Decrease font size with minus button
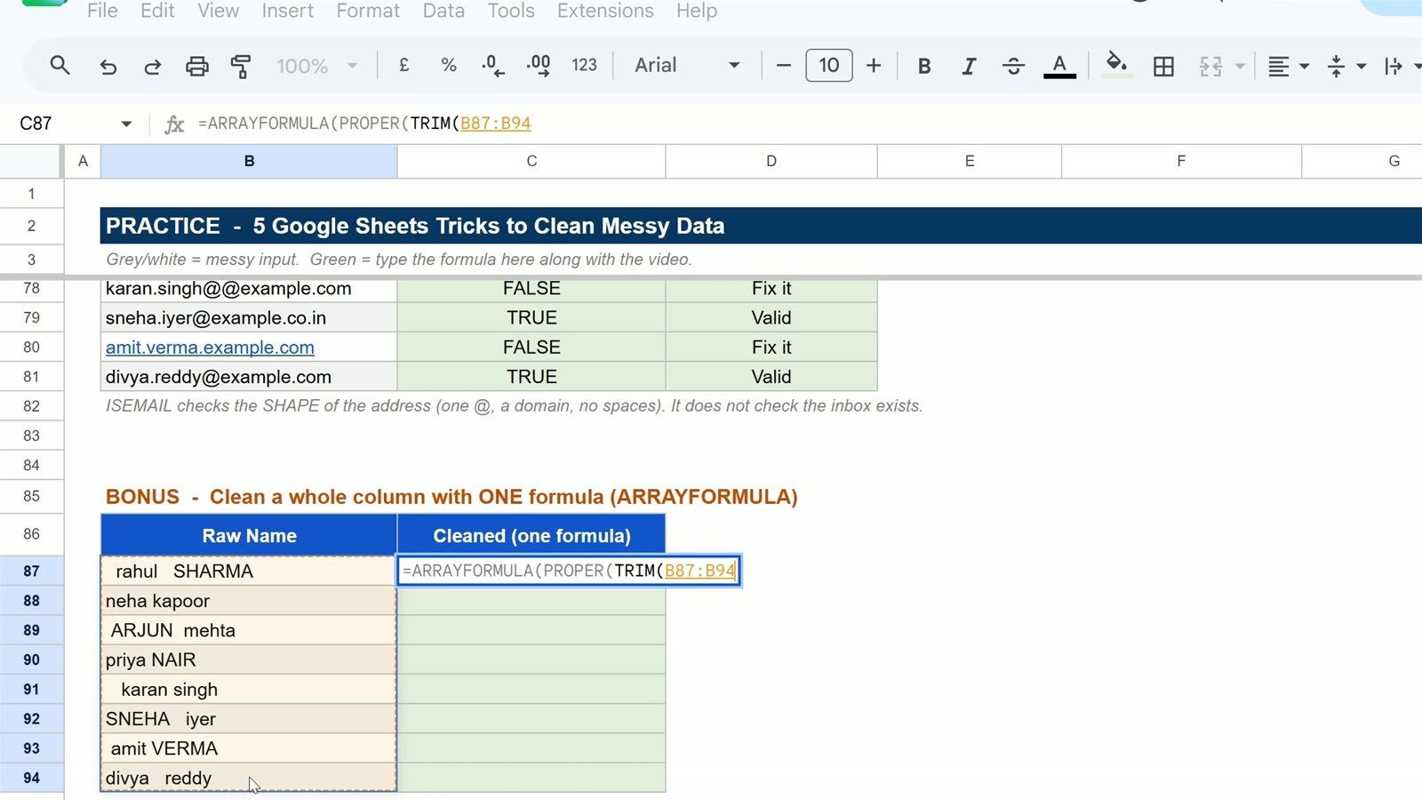Viewport: 1422px width, 800px height. coord(783,65)
